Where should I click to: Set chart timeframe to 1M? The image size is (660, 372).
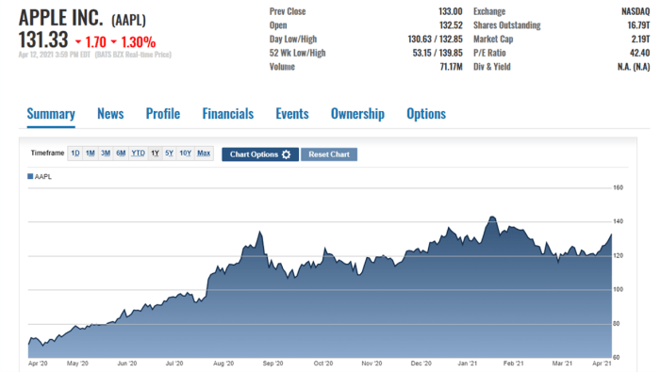[91, 154]
